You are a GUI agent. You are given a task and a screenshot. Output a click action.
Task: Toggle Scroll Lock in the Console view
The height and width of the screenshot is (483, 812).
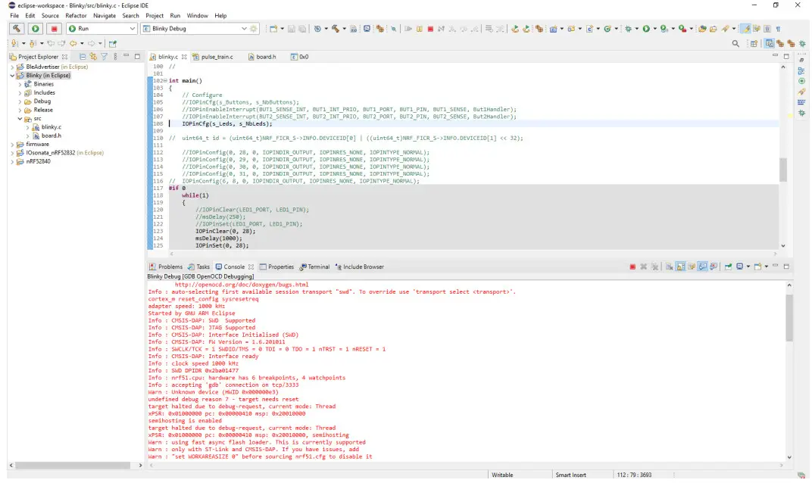click(x=679, y=266)
